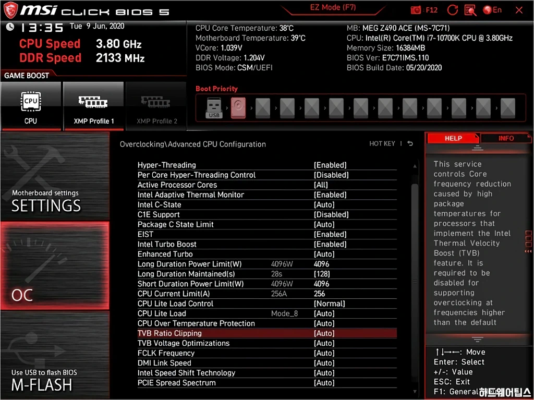The image size is (534, 400).
Task: Switch to the HELP tab
Action: pyautogui.click(x=453, y=138)
